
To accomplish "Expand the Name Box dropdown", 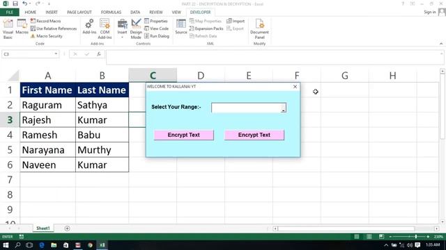I will point(56,54).
